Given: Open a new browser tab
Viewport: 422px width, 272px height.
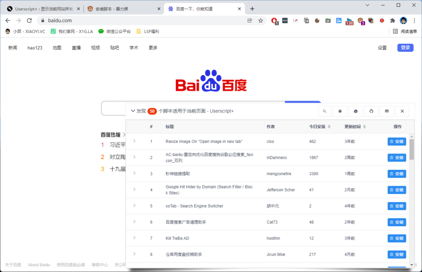Looking at the screenshot, I should point(252,9).
